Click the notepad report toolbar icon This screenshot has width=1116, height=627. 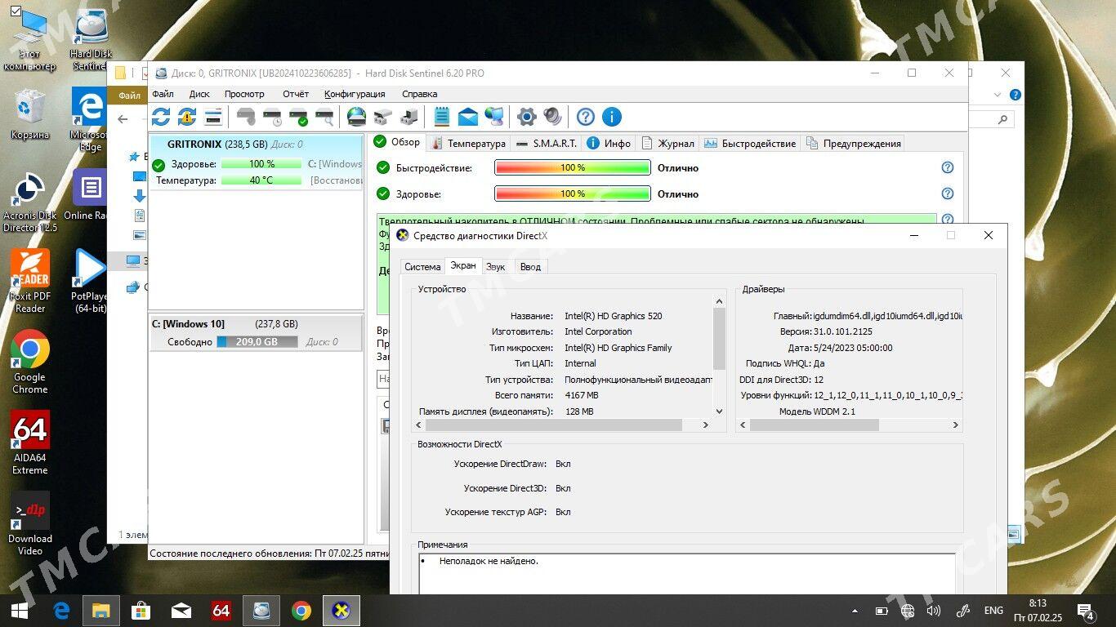tap(442, 117)
